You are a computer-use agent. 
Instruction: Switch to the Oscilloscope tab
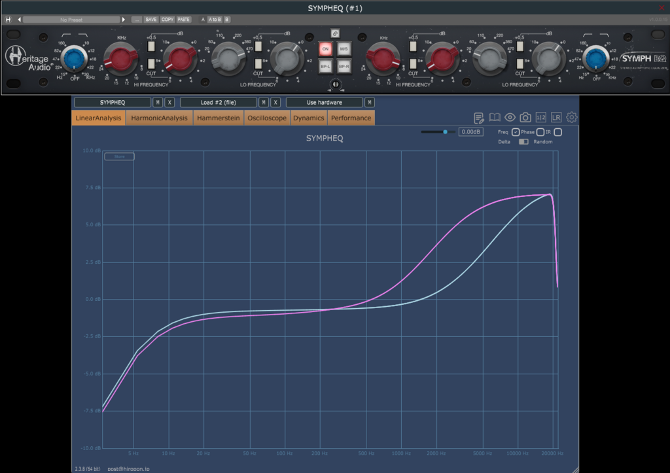pyautogui.click(x=267, y=118)
